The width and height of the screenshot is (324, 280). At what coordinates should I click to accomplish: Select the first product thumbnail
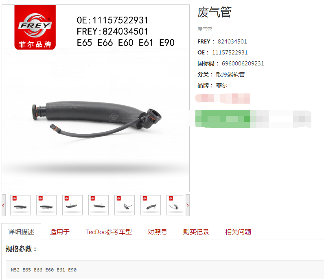coord(20,205)
